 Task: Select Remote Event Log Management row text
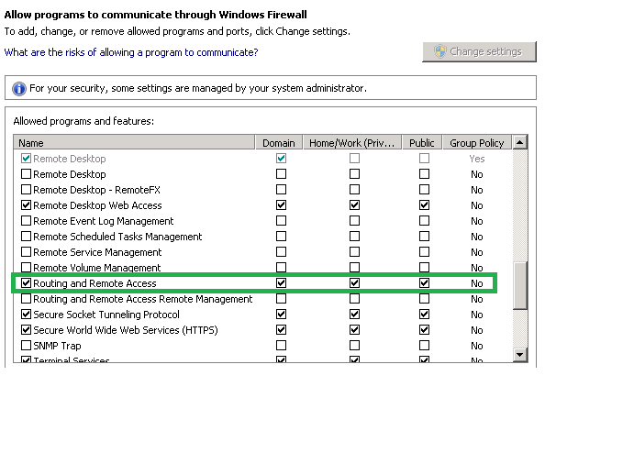[103, 221]
